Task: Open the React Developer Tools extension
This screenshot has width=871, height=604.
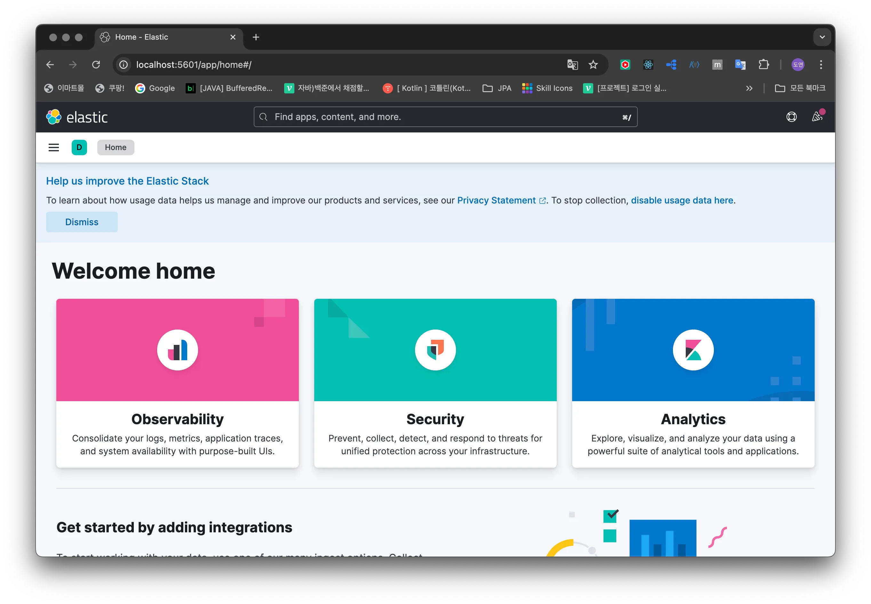Action: [x=648, y=65]
